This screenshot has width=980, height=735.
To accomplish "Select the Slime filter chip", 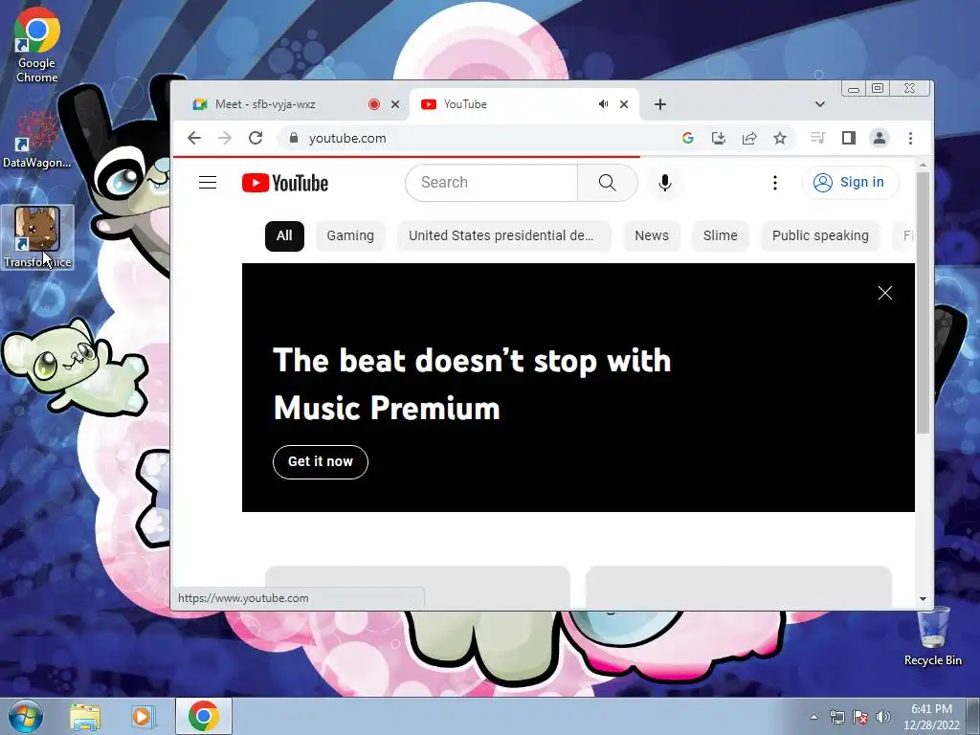I will 720,236.
